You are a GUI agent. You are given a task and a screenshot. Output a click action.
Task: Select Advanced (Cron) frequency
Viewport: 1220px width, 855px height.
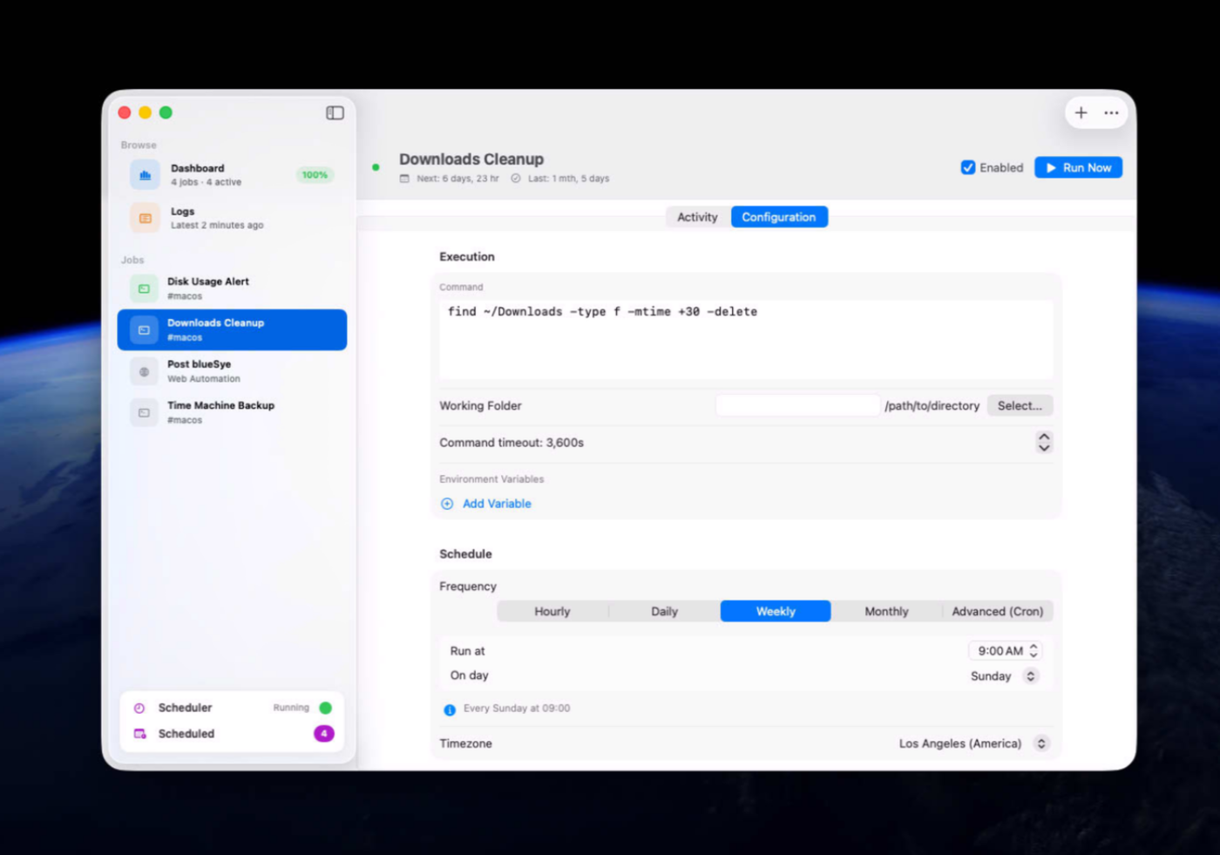click(998, 612)
